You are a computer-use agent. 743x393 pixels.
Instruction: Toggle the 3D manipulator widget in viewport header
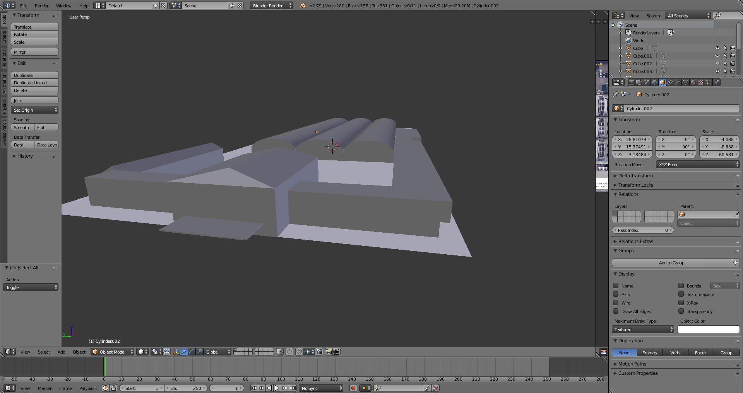click(176, 352)
